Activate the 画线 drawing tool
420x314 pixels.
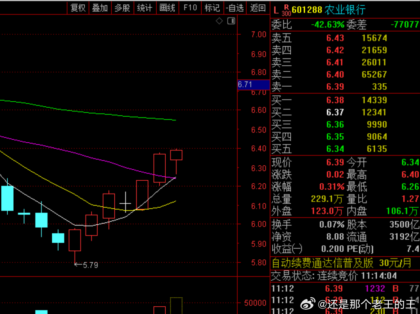[167, 8]
